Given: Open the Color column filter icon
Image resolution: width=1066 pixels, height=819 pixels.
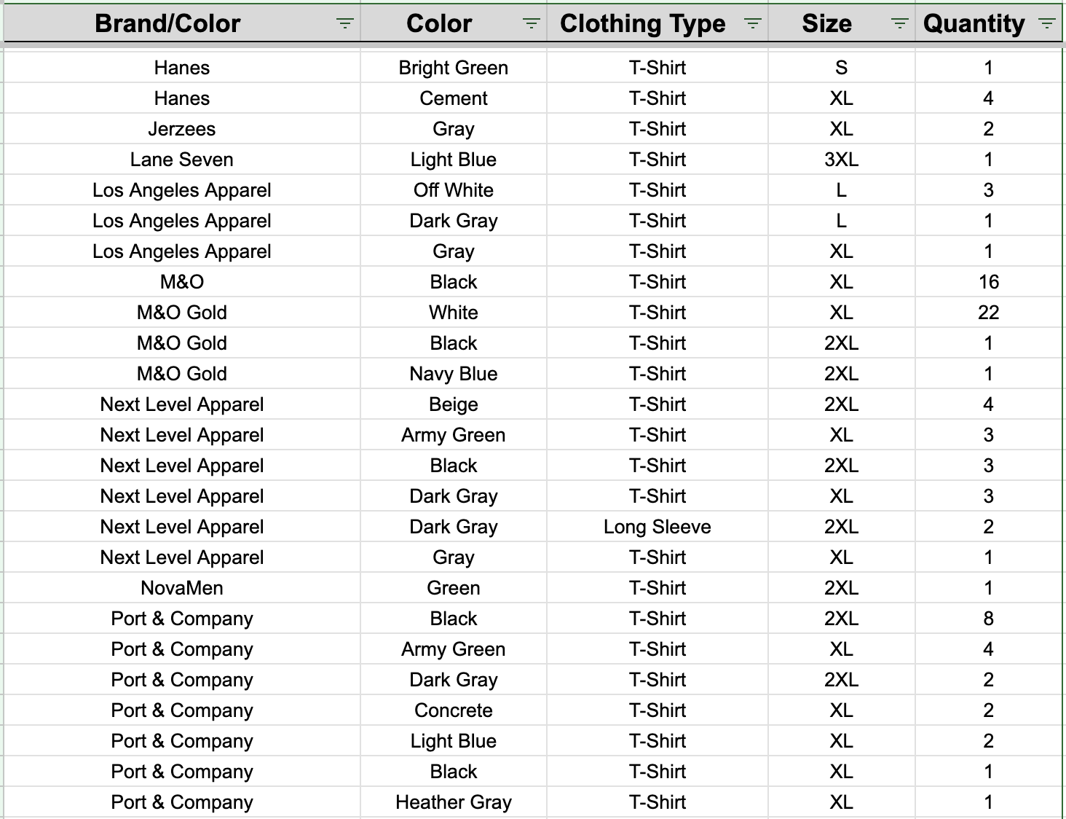Looking at the screenshot, I should 532,24.
